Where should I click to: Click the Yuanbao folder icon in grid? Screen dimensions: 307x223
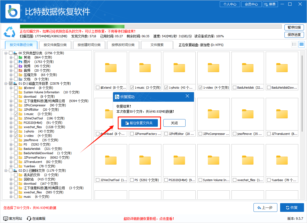(282, 160)
